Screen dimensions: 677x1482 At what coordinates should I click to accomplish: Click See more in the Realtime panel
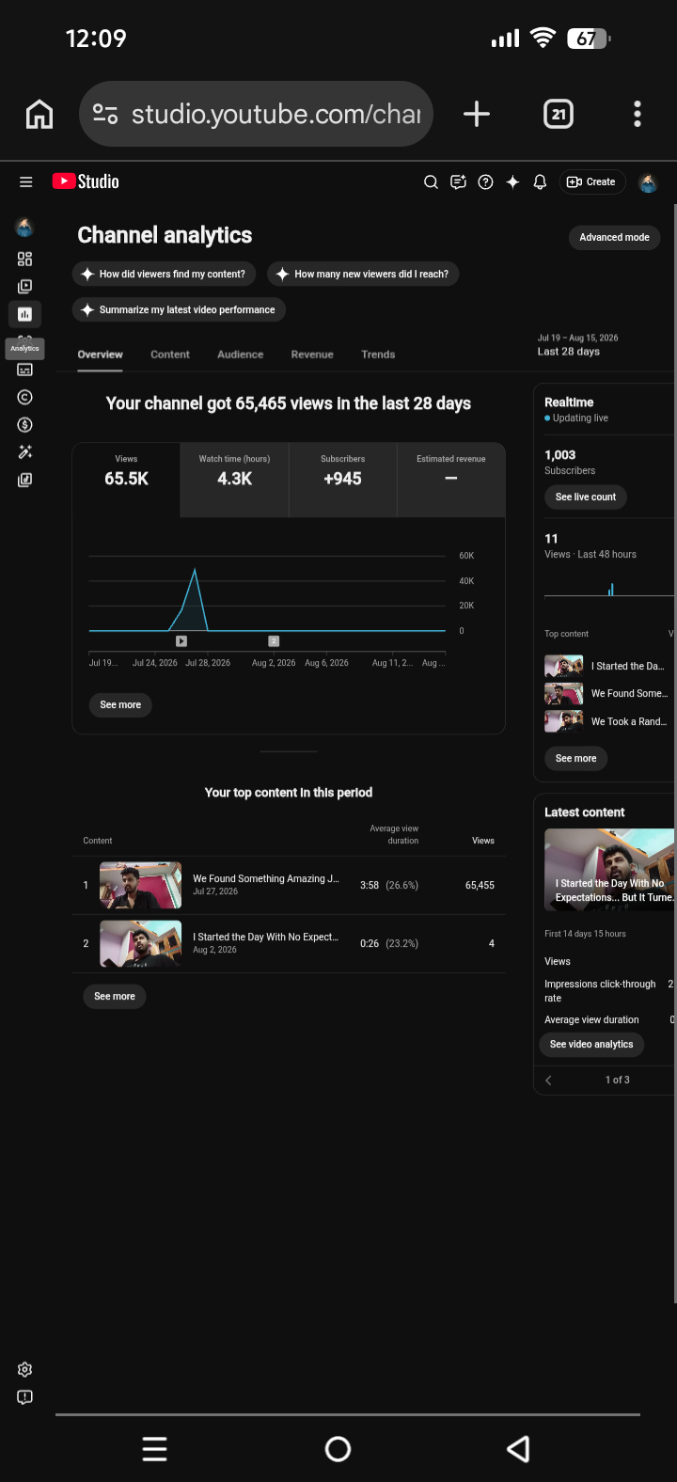click(x=575, y=758)
